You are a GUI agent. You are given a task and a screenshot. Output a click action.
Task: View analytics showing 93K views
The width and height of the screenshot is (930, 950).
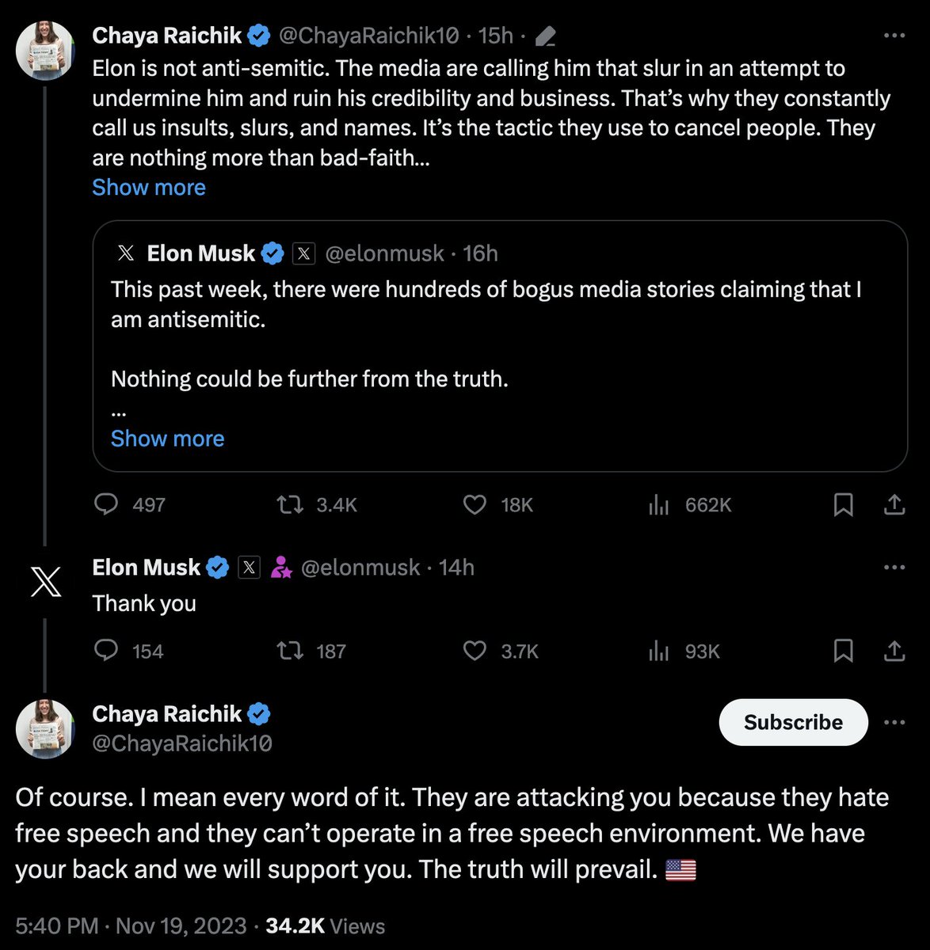point(659,651)
